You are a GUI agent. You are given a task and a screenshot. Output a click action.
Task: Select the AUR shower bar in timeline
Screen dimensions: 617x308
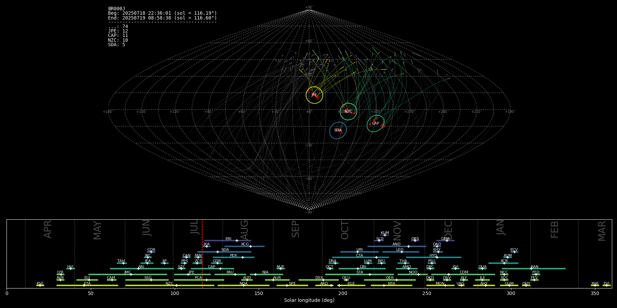[x=277, y=280]
